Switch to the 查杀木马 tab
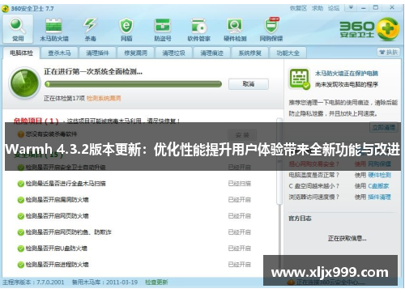This screenshot has height=293, width=405. (x=59, y=53)
